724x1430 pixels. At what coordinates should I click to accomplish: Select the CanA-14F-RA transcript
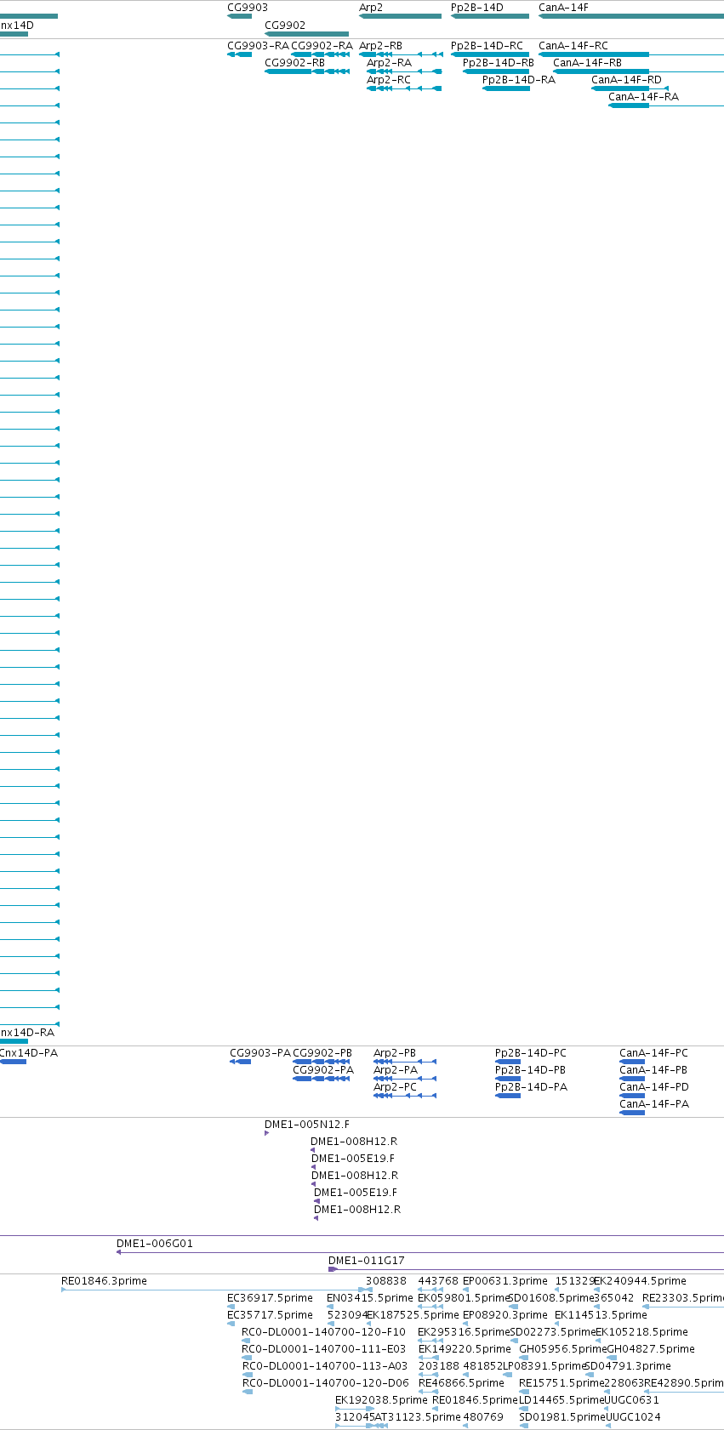point(666,105)
